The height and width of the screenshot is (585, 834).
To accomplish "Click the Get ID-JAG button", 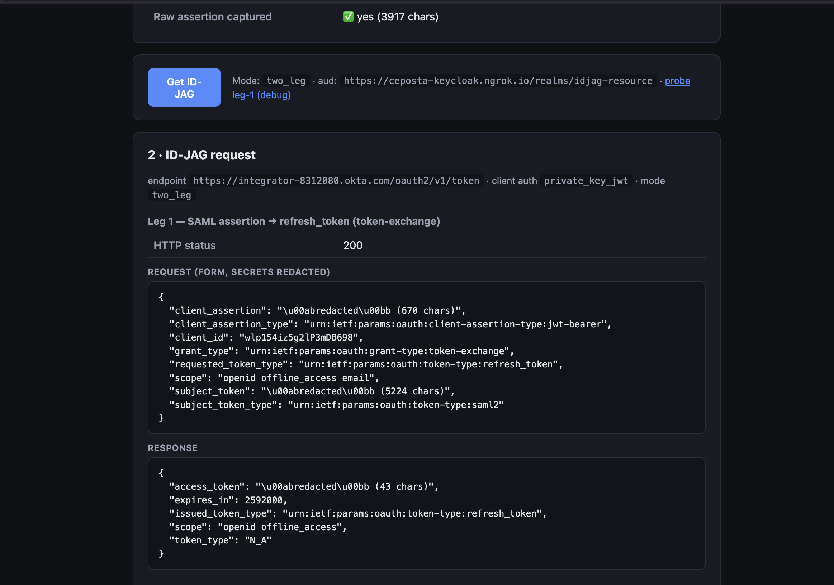I will 184,87.
